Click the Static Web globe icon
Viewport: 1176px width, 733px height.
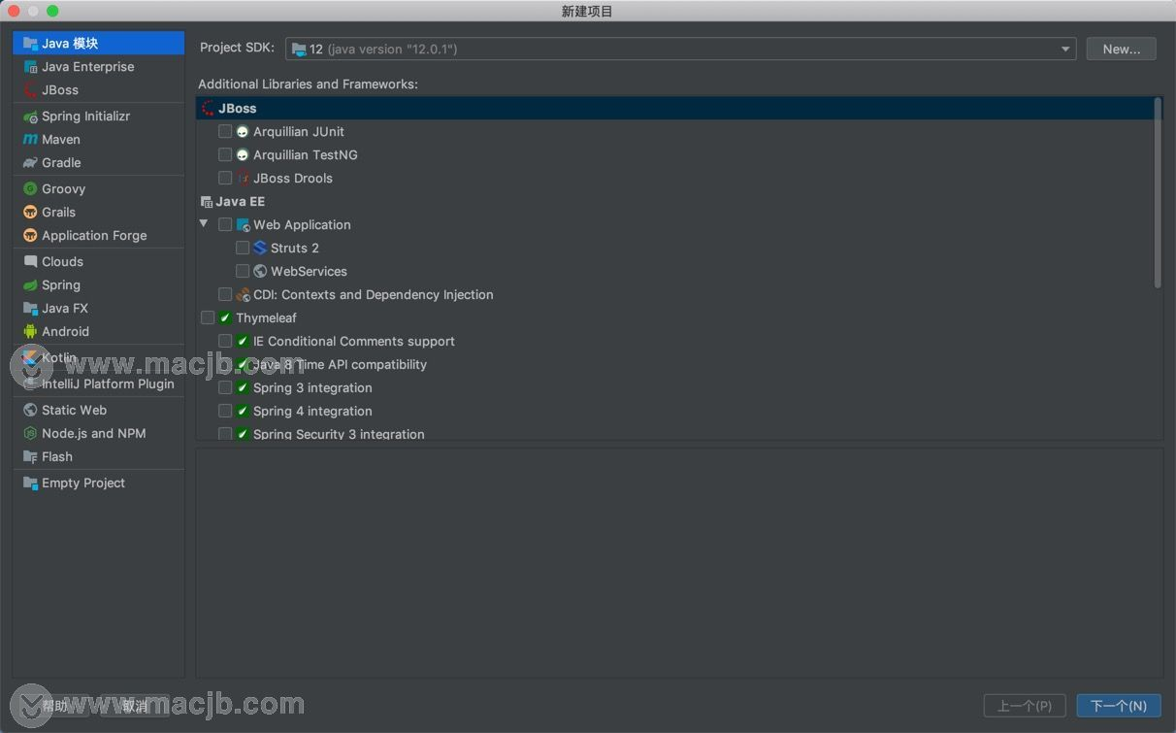(30, 410)
